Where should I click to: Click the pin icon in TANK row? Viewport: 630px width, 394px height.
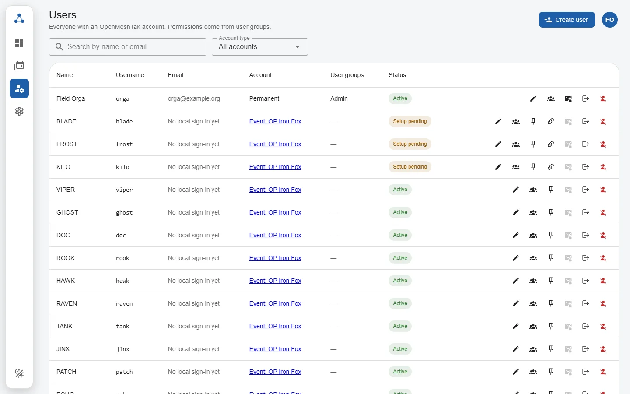(551, 326)
